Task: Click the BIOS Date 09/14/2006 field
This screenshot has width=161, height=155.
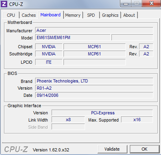Action: click(x=94, y=95)
